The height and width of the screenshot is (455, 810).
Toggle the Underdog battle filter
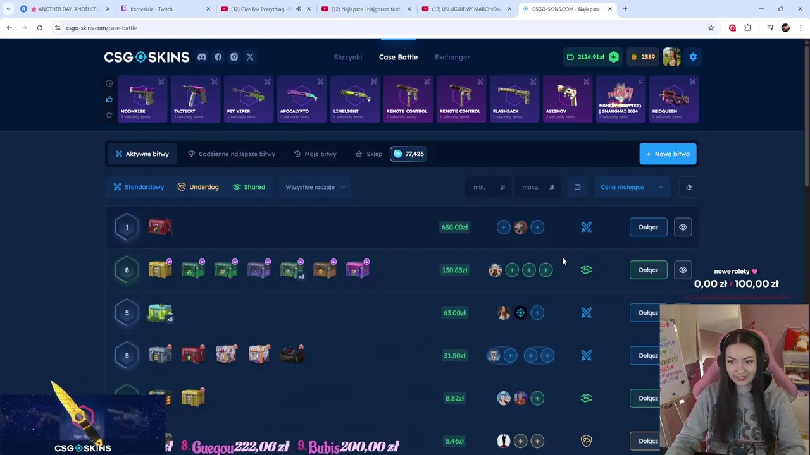pos(198,187)
